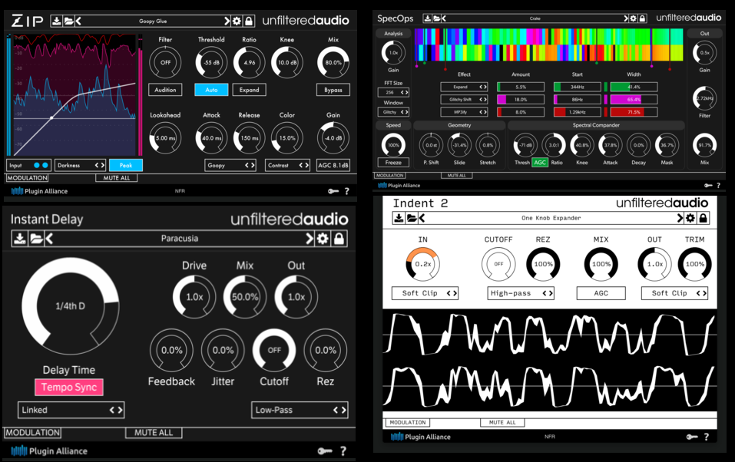This screenshot has width=735, height=462.
Task: Save the preset in the ZIP plugin
Action: (57, 21)
